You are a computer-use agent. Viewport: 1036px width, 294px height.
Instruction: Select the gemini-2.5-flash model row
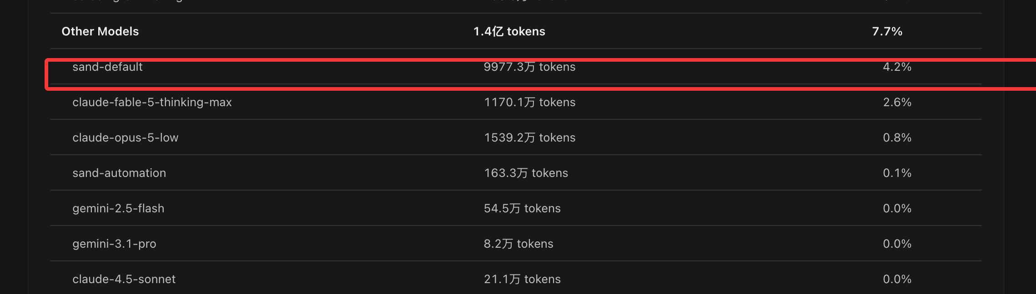[516, 208]
